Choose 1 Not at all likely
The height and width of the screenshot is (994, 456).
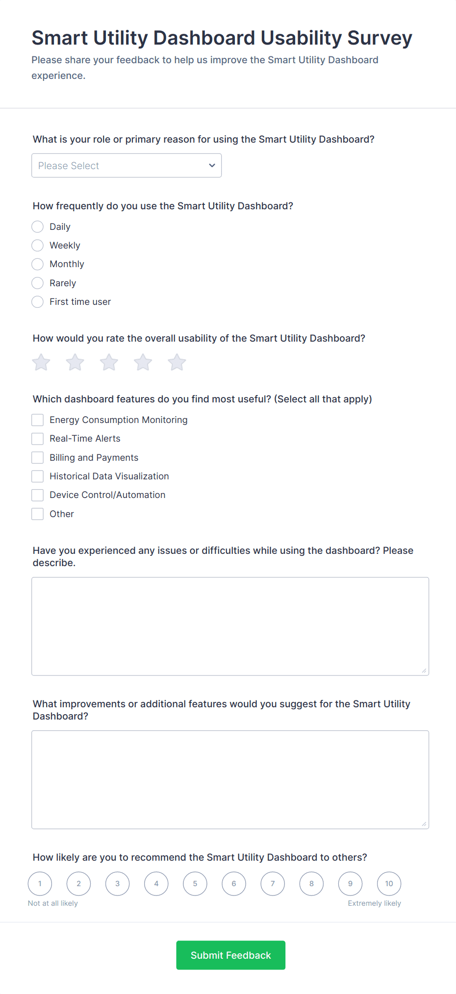40,883
